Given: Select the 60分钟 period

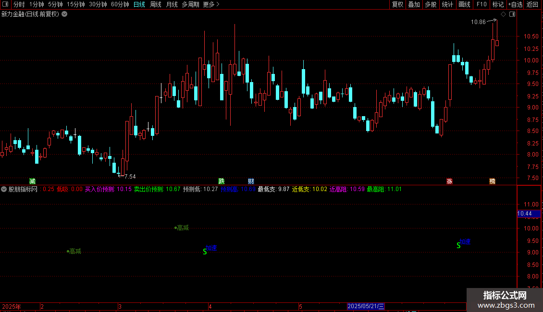Looking at the screenshot, I should [120, 4].
